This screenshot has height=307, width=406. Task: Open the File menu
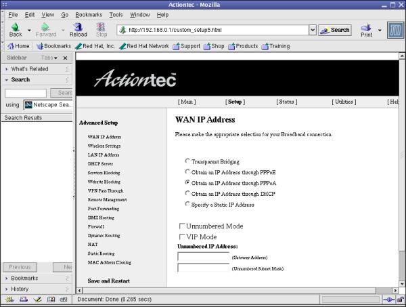tap(13, 15)
